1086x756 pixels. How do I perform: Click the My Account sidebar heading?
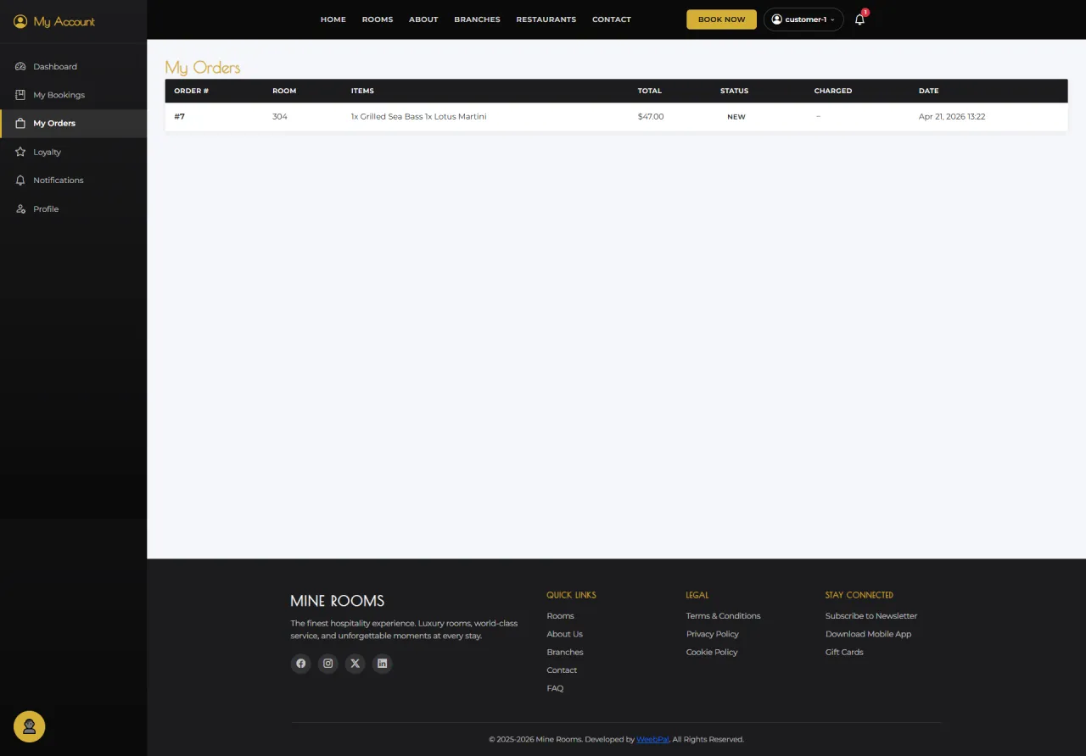pyautogui.click(x=64, y=21)
